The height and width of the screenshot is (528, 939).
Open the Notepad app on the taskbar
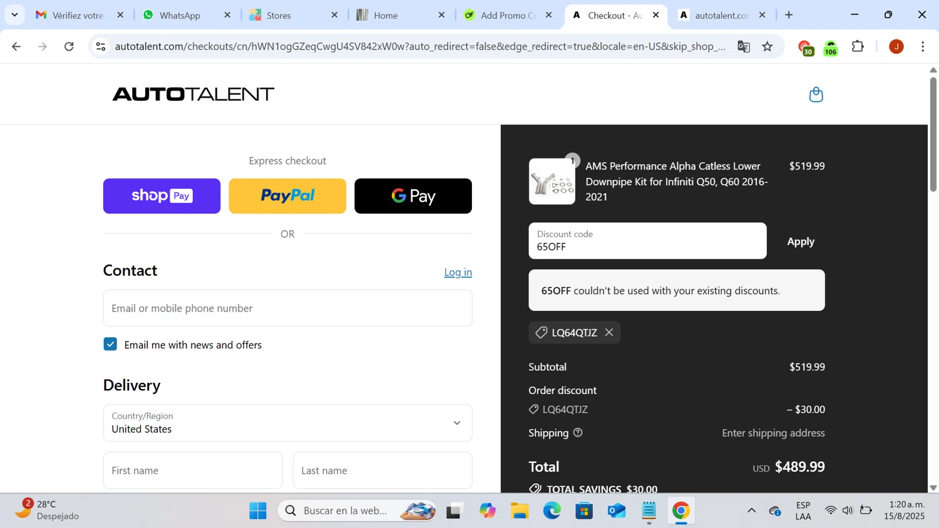click(x=649, y=511)
